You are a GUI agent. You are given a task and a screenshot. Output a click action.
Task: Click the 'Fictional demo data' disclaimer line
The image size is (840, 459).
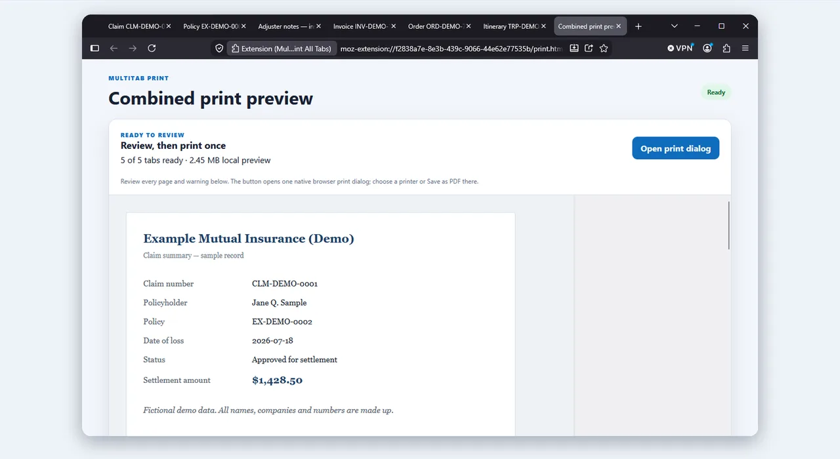[x=268, y=410]
